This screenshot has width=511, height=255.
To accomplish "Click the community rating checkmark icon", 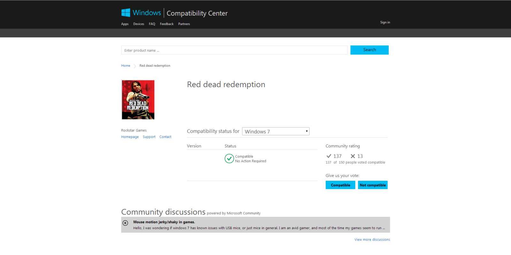I will tap(329, 156).
